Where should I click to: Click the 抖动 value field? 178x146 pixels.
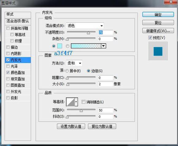(x=106, y=116)
